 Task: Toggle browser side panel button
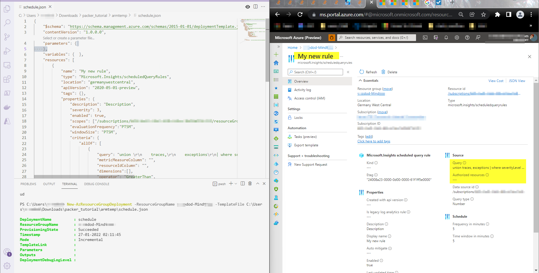508,15
